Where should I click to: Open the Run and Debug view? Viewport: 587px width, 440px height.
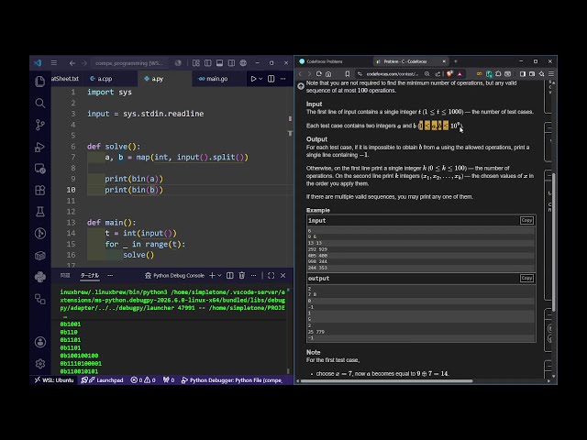(x=40, y=147)
